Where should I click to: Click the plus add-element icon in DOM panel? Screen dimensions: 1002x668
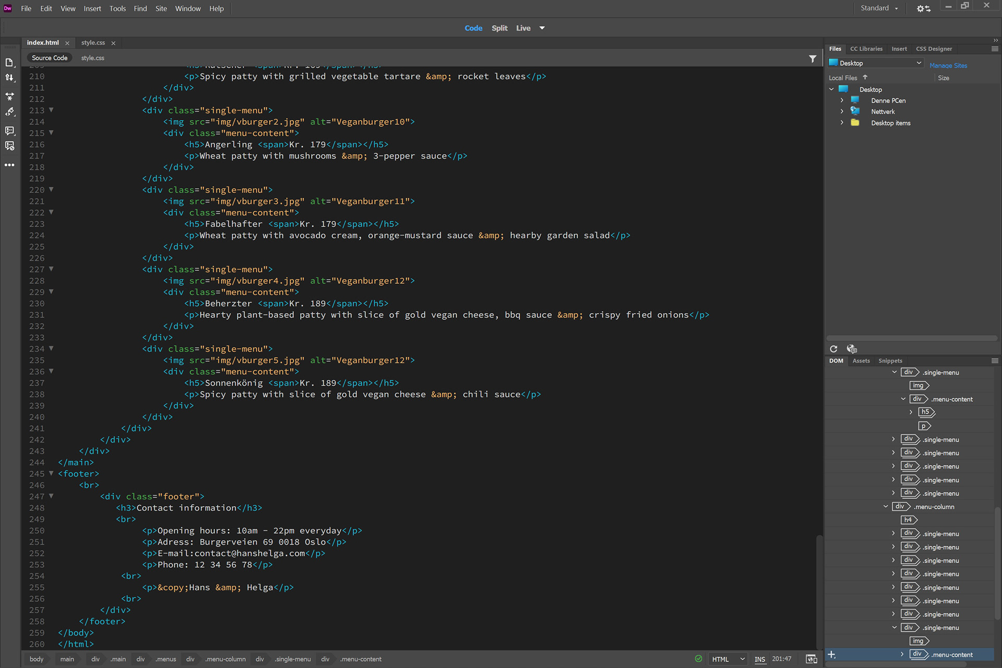(832, 654)
